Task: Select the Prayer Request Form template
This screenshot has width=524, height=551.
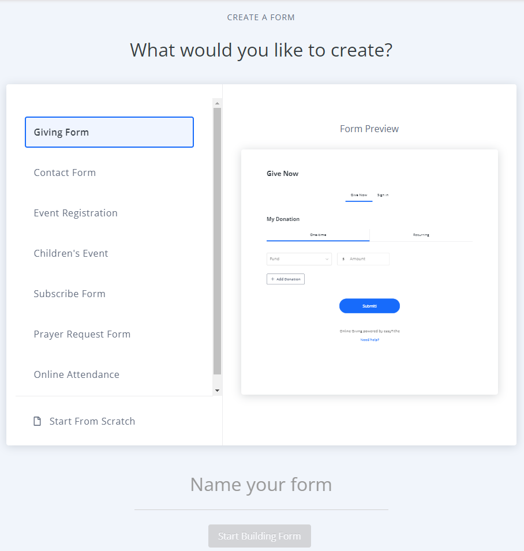Action: point(82,334)
